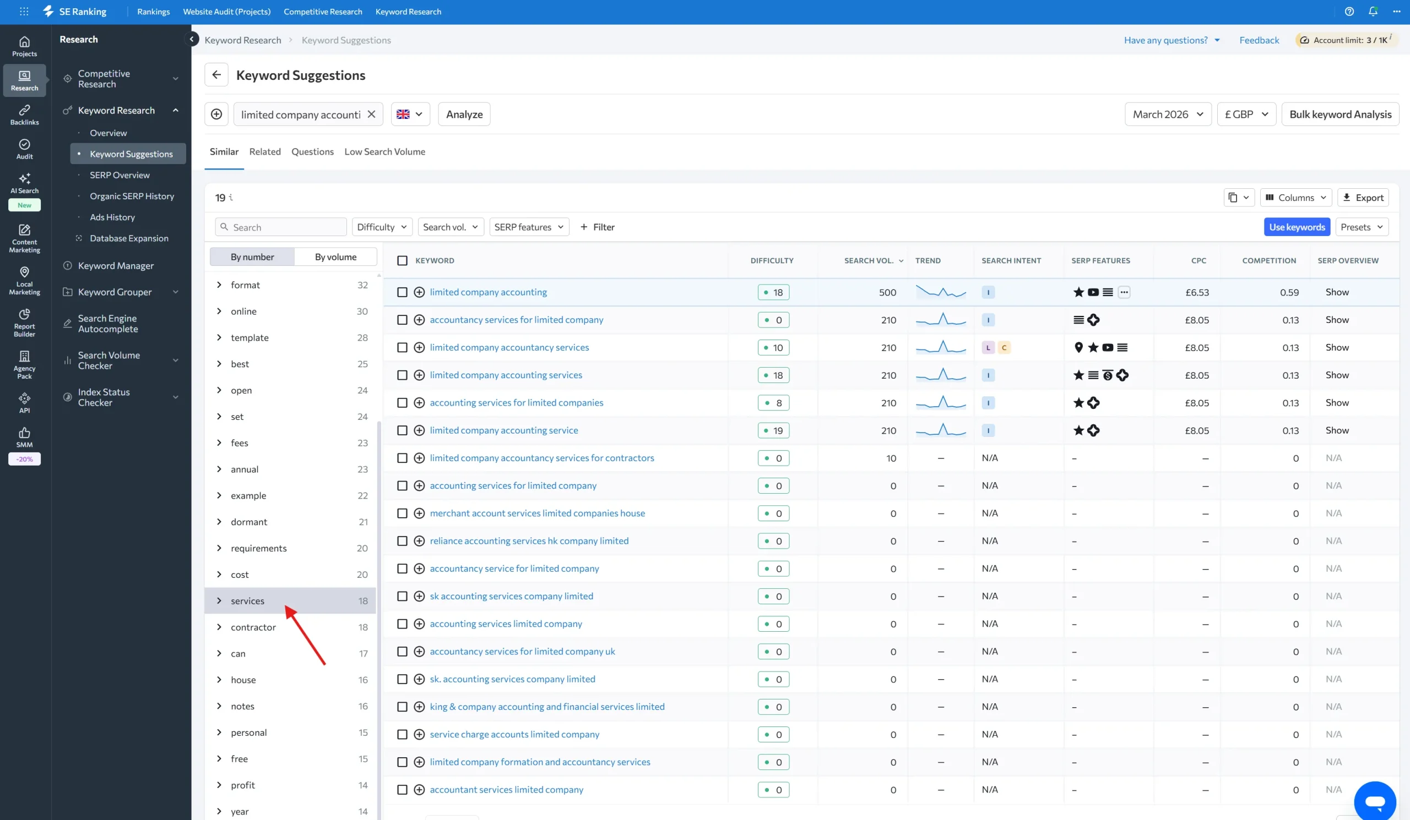
Task: Open Report Builder in sidebar
Action: (x=24, y=322)
